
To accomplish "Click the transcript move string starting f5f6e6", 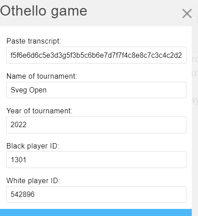I will tap(96, 56).
